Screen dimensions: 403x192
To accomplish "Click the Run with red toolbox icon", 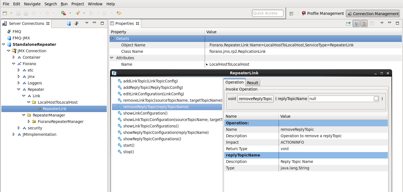I will (64, 13).
